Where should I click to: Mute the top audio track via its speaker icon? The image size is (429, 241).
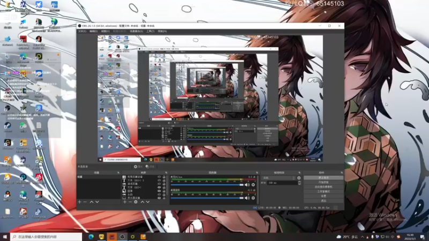247,185
